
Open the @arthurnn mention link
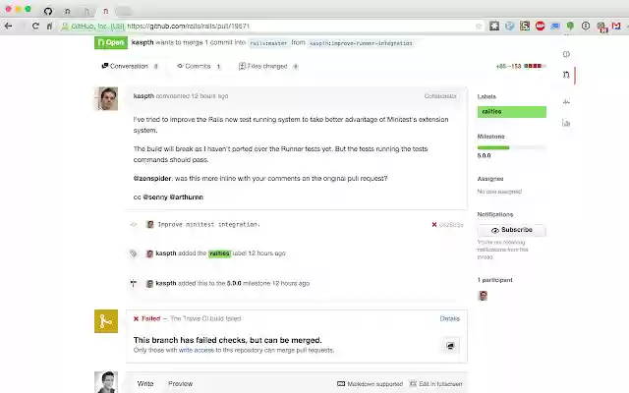tap(186, 196)
